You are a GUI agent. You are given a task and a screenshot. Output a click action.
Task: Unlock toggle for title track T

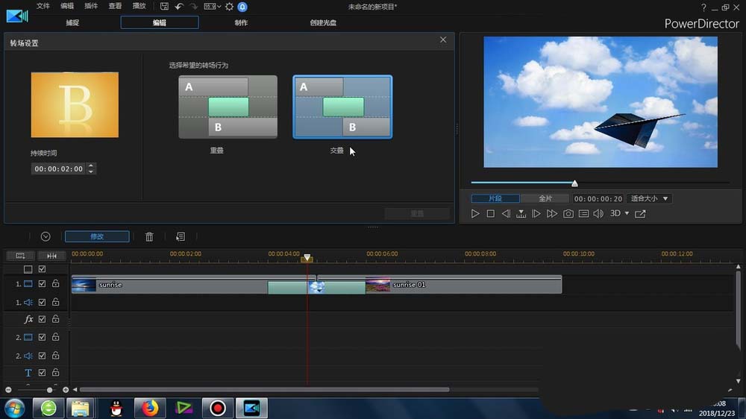click(56, 372)
